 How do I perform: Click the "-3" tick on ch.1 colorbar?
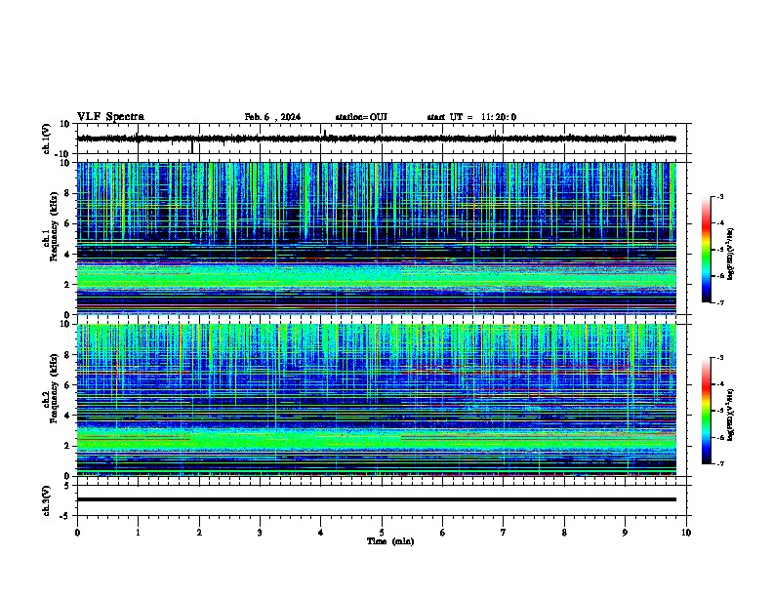tap(719, 197)
